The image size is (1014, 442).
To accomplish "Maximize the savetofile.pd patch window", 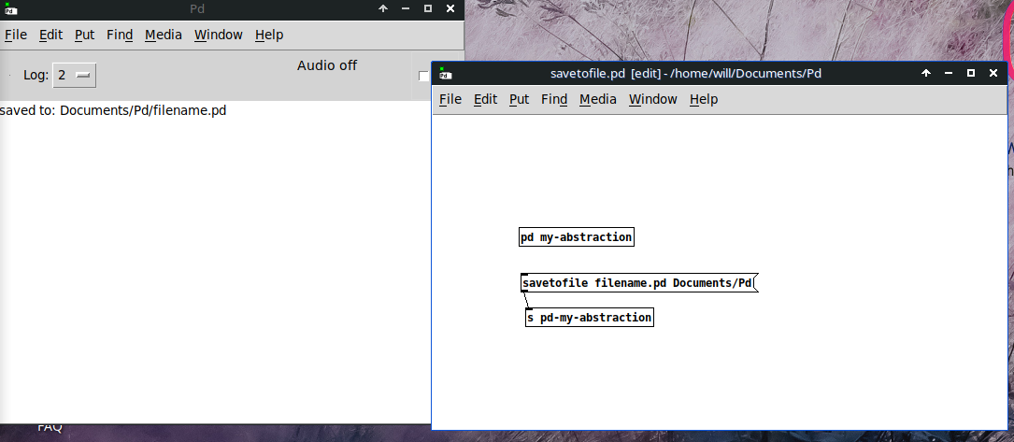I will (971, 73).
